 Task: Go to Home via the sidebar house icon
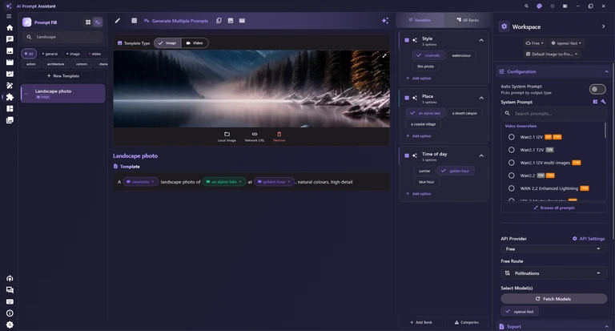pos(10,28)
